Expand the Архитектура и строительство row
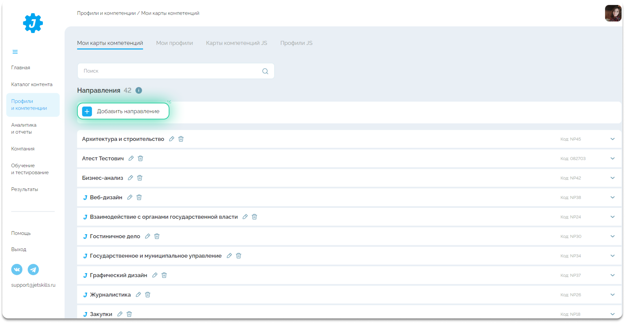Viewport: 625px width, 323px height. (x=612, y=139)
